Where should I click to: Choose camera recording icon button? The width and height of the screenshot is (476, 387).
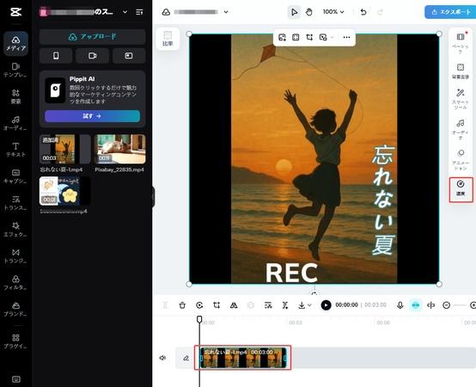[x=92, y=56]
